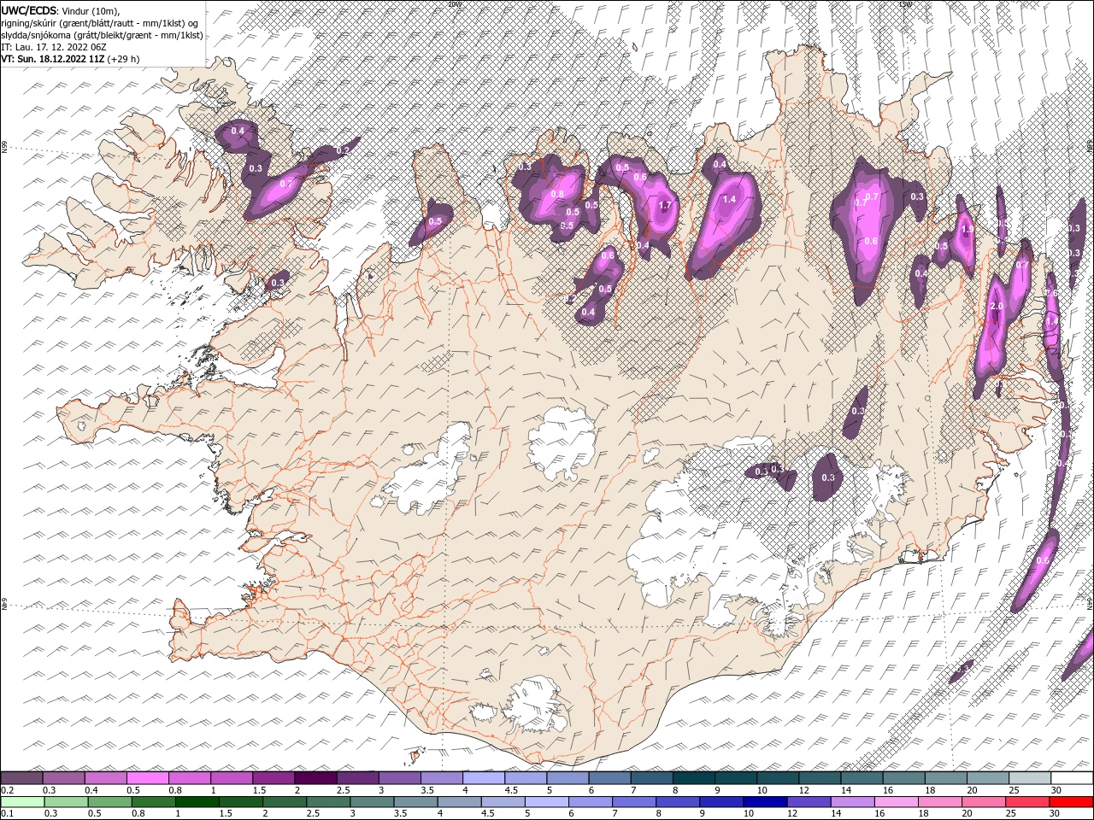Image resolution: width=1094 pixels, height=820 pixels.
Task: Click the dark plum upper legend swatch at 0.2
Action: [x=21, y=778]
